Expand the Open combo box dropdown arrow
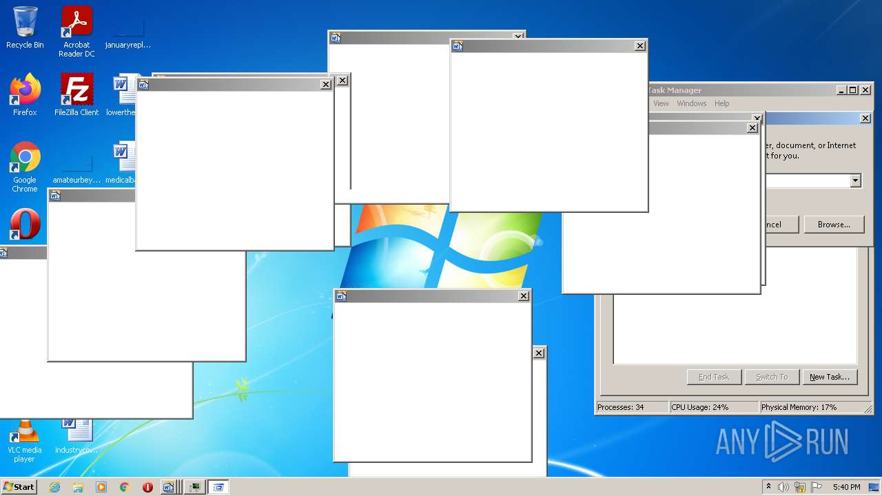882x496 pixels. coord(855,180)
